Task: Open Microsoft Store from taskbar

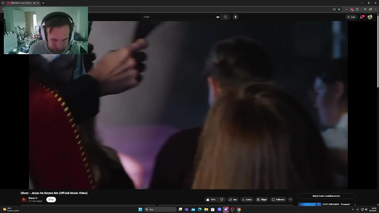Action: [213, 209]
